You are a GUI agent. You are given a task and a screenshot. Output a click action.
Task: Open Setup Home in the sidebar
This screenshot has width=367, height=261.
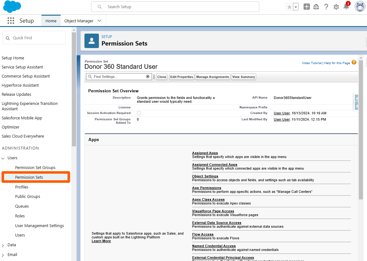(x=13, y=58)
